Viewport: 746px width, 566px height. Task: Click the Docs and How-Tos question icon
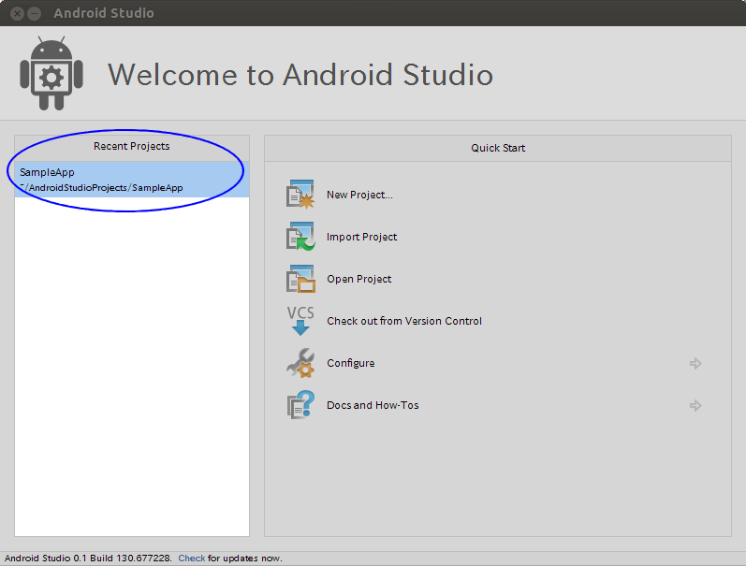[300, 405]
